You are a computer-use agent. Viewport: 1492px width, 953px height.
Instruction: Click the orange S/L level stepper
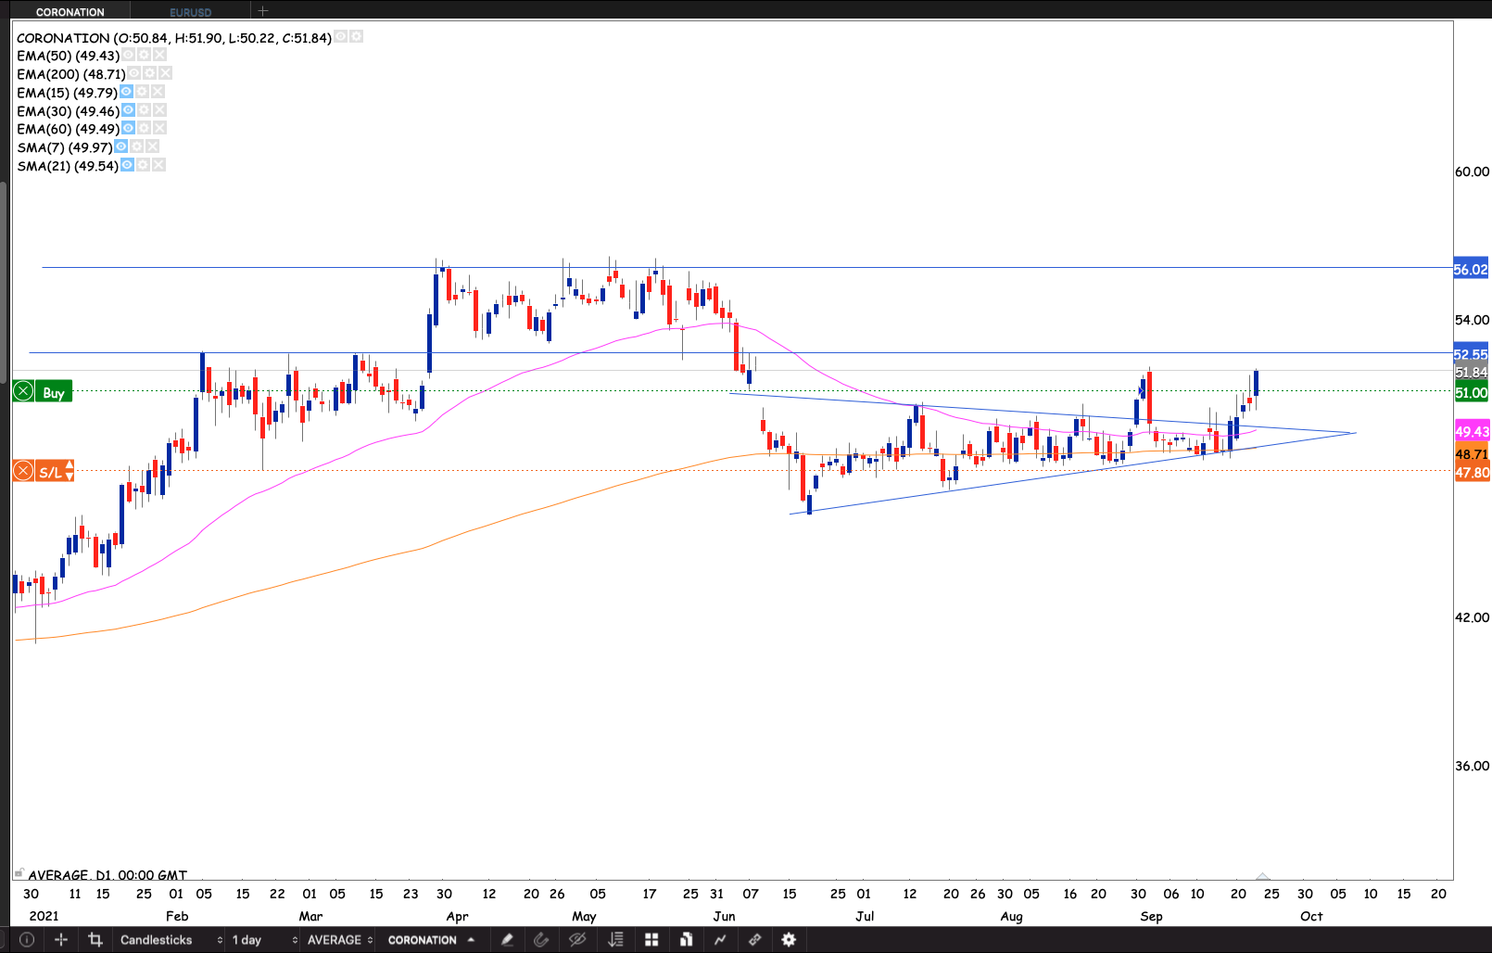point(70,471)
